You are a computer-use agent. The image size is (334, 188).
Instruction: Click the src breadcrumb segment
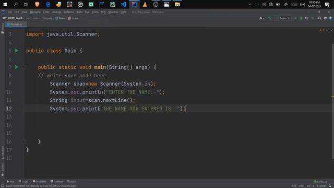28,18
